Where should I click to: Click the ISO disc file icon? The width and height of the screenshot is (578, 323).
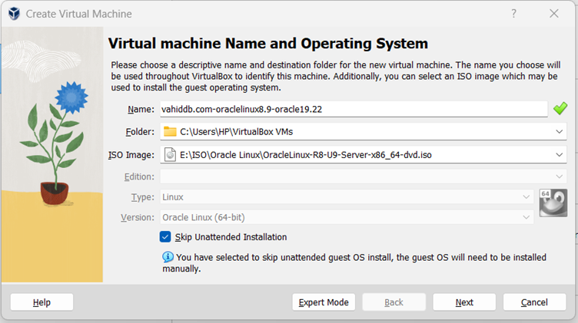(x=170, y=154)
